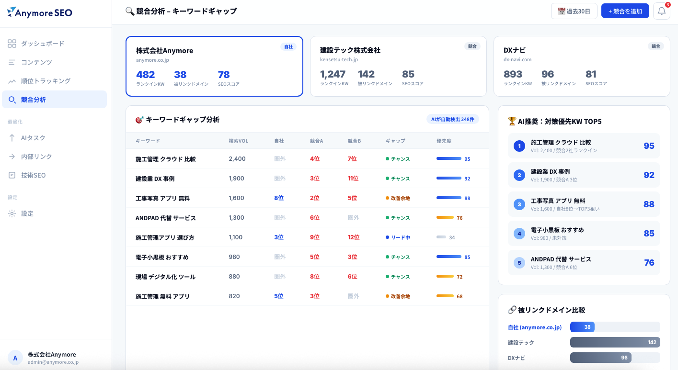Click the priority bar showing 95
Screen dimensions: 678x370
(x=450, y=158)
